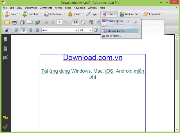Click the text color swatch

7,30
